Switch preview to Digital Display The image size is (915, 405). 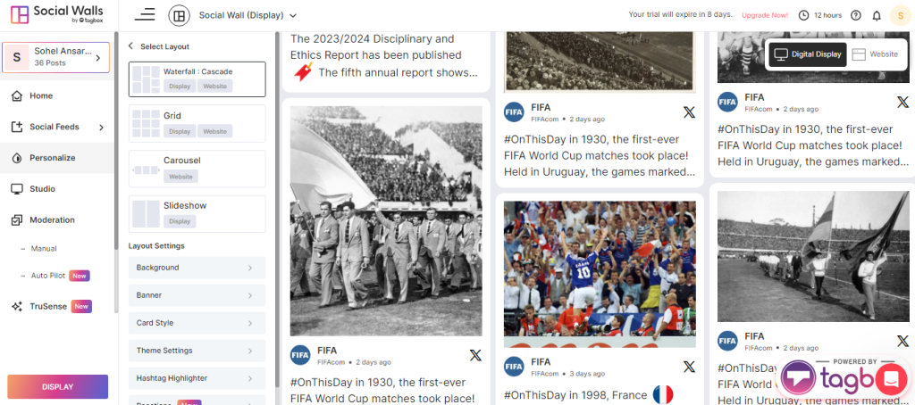pos(808,54)
